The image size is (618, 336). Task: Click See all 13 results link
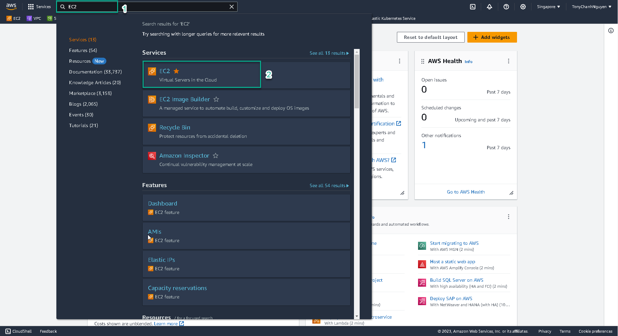[x=329, y=53]
